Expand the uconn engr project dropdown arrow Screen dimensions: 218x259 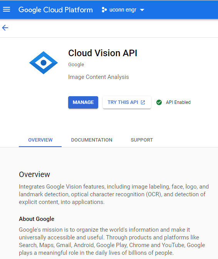(142, 10)
